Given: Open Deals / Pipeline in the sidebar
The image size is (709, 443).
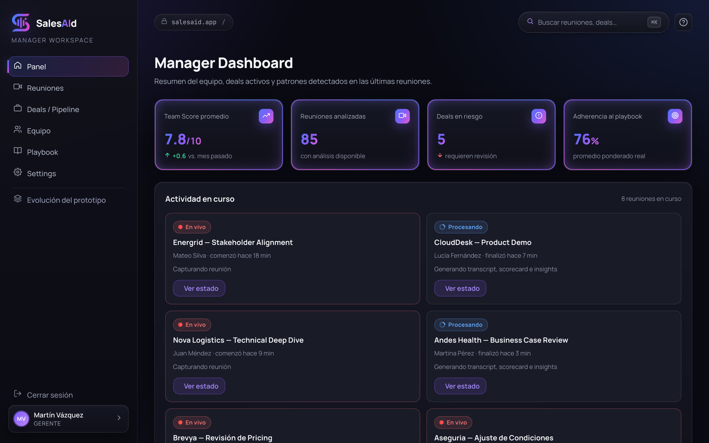Looking at the screenshot, I should pos(68,109).
